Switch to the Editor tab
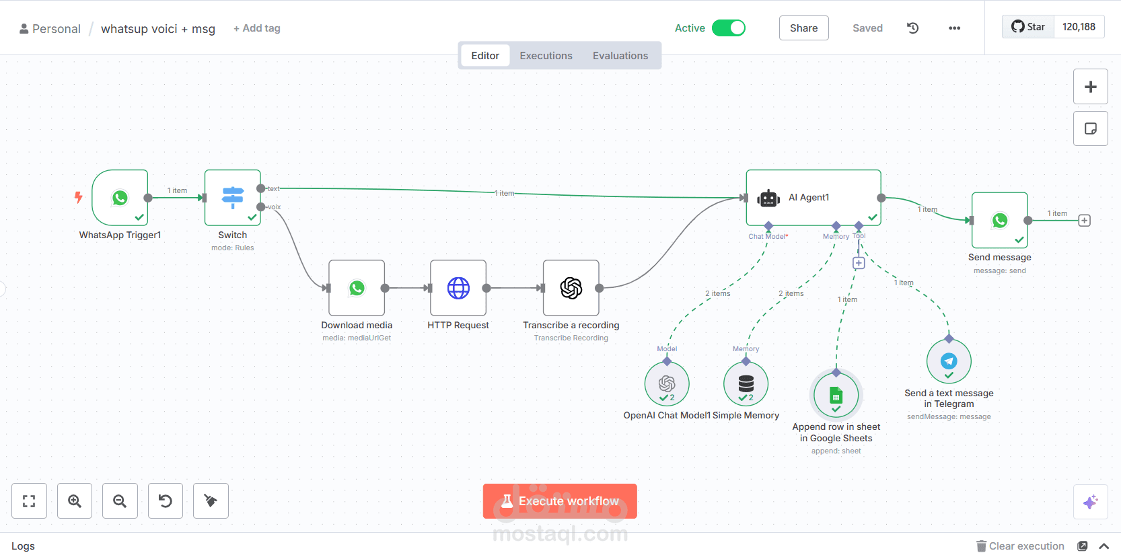The height and width of the screenshot is (557, 1121). coord(485,55)
